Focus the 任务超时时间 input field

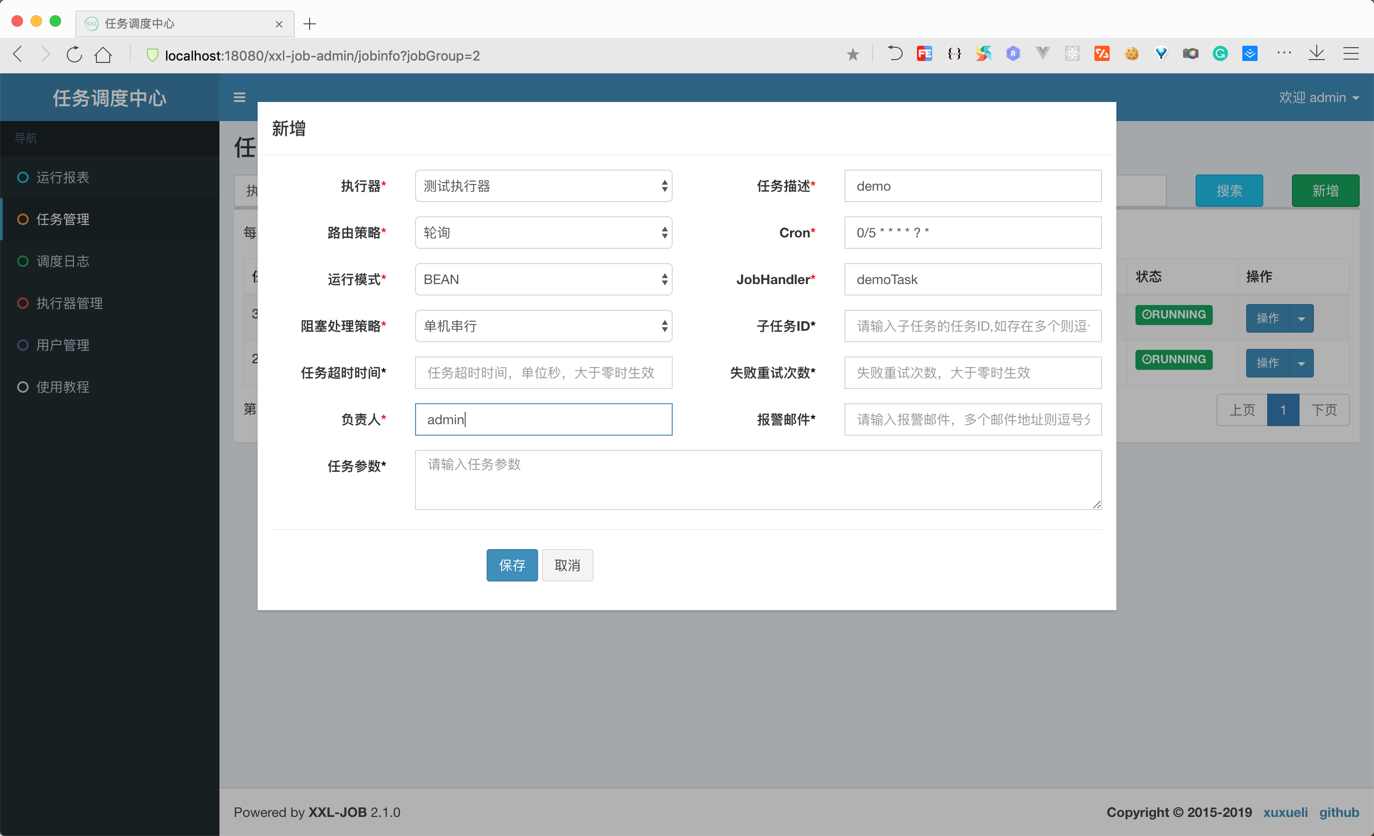tap(543, 373)
